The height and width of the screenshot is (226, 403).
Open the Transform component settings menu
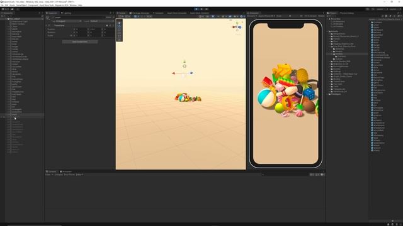point(113,26)
